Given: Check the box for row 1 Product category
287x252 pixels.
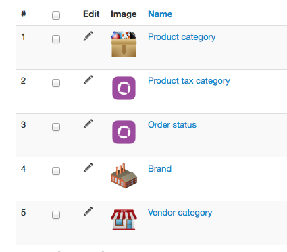Looking at the screenshot, I should click(56, 39).
